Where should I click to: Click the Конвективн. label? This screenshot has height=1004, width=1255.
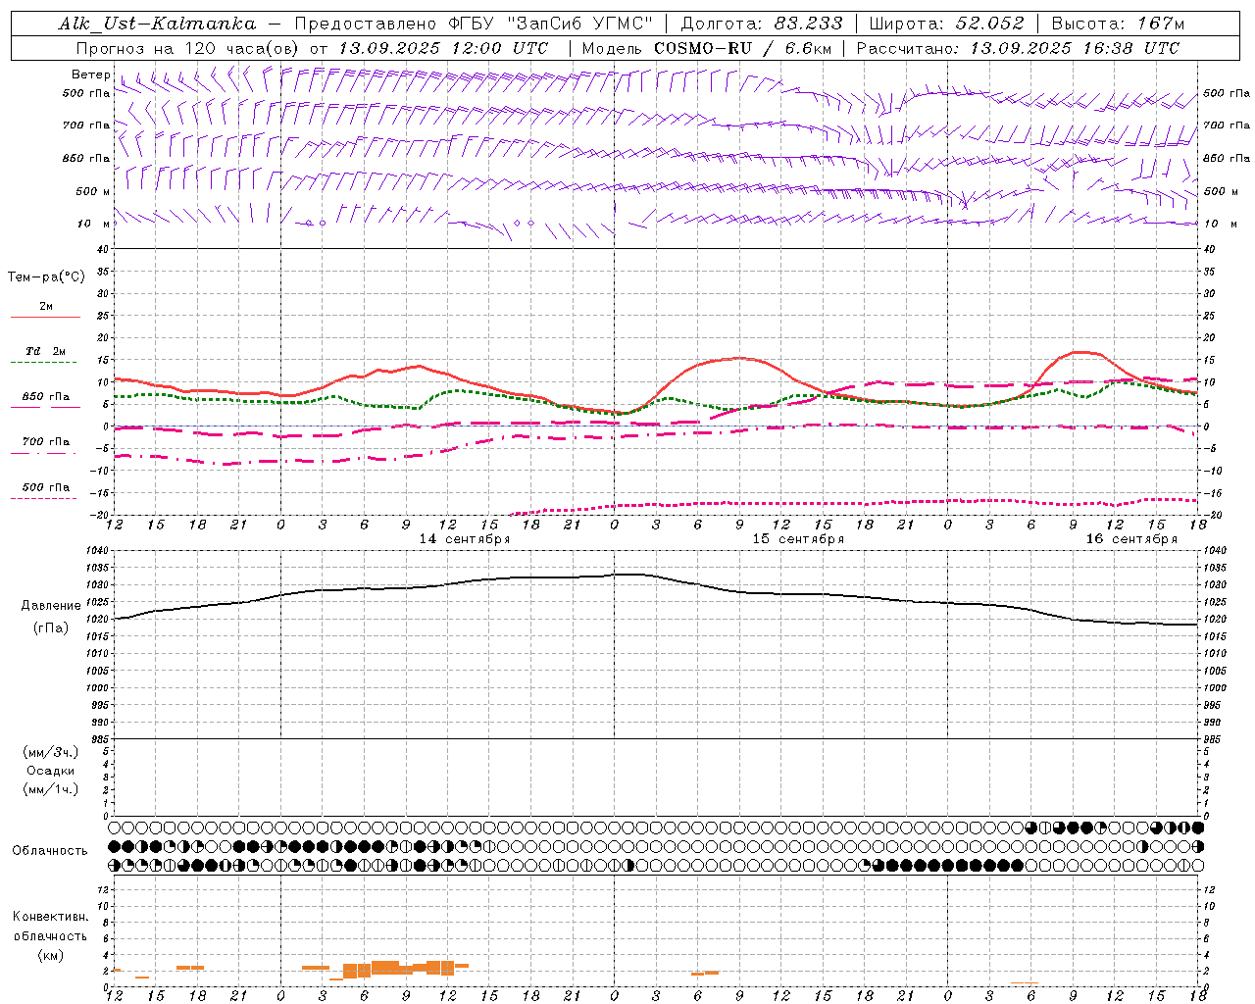(x=50, y=917)
